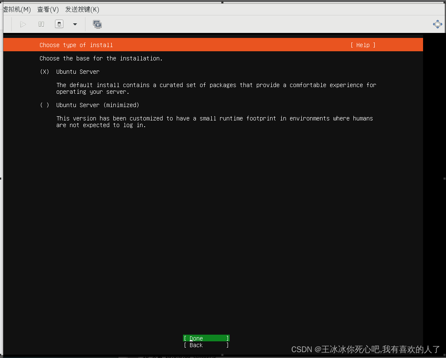Viewport: 446px width, 358px height.
Task: Click the shutdown VM toolbar icon
Action: click(59, 24)
